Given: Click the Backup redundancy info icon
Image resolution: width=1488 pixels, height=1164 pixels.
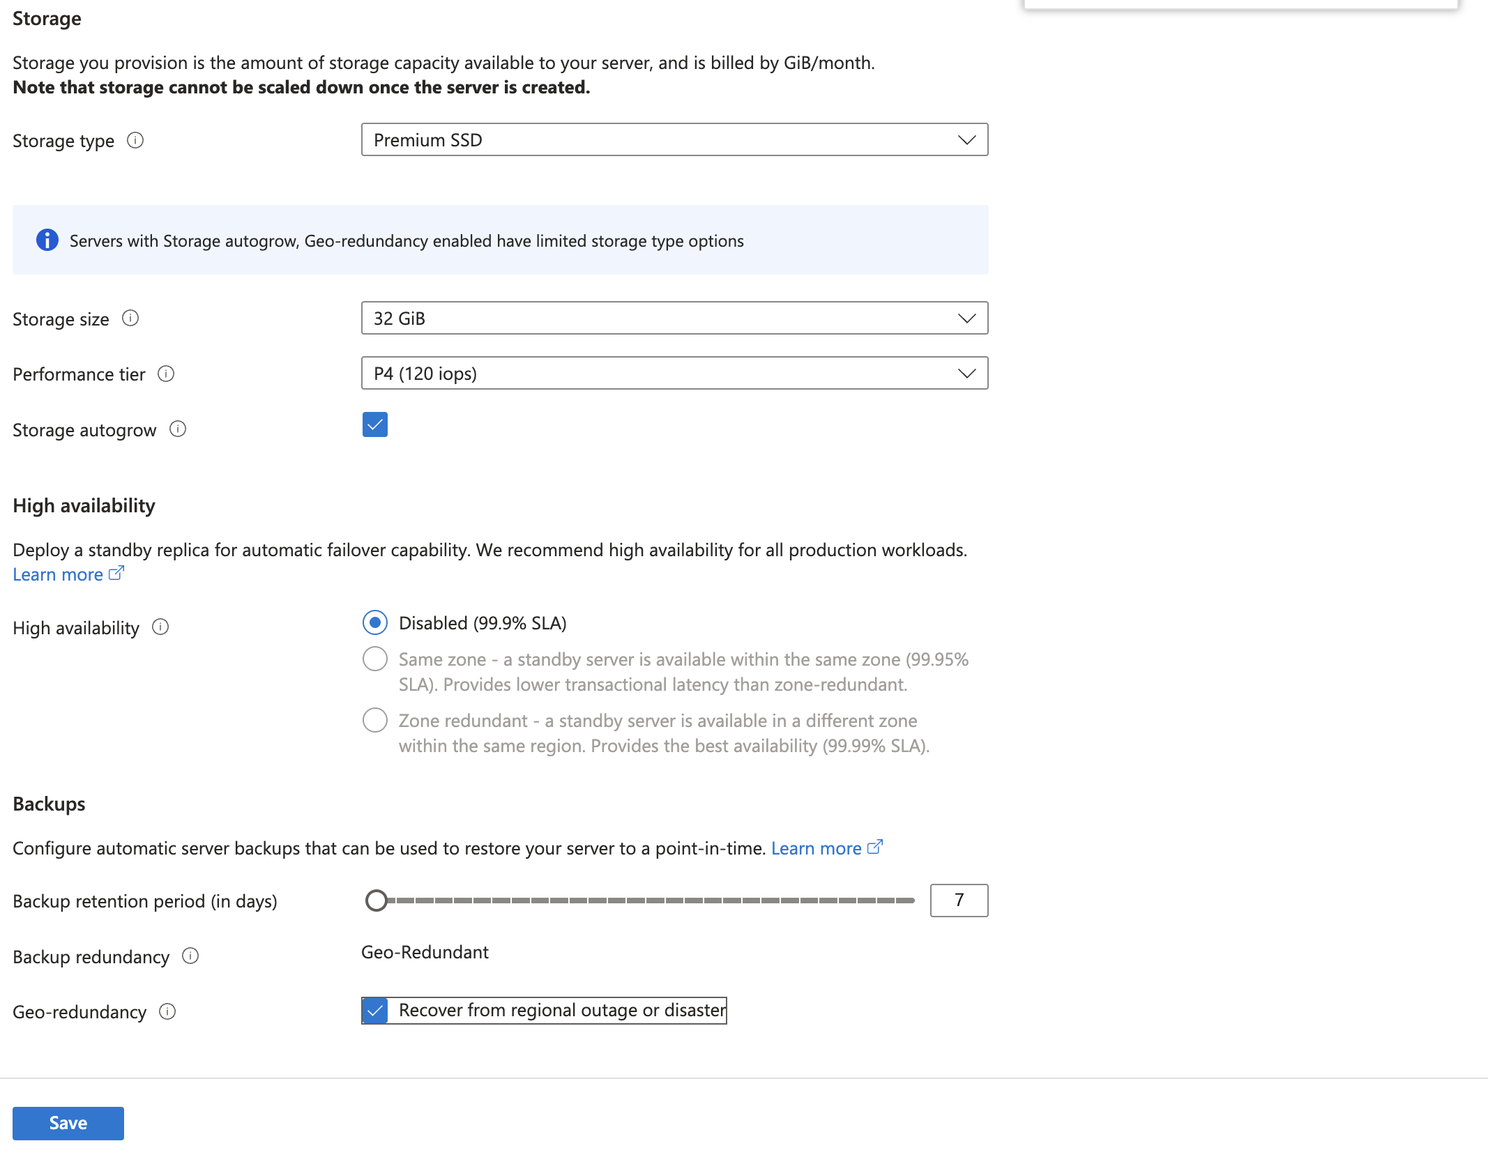Looking at the screenshot, I should pos(190,956).
